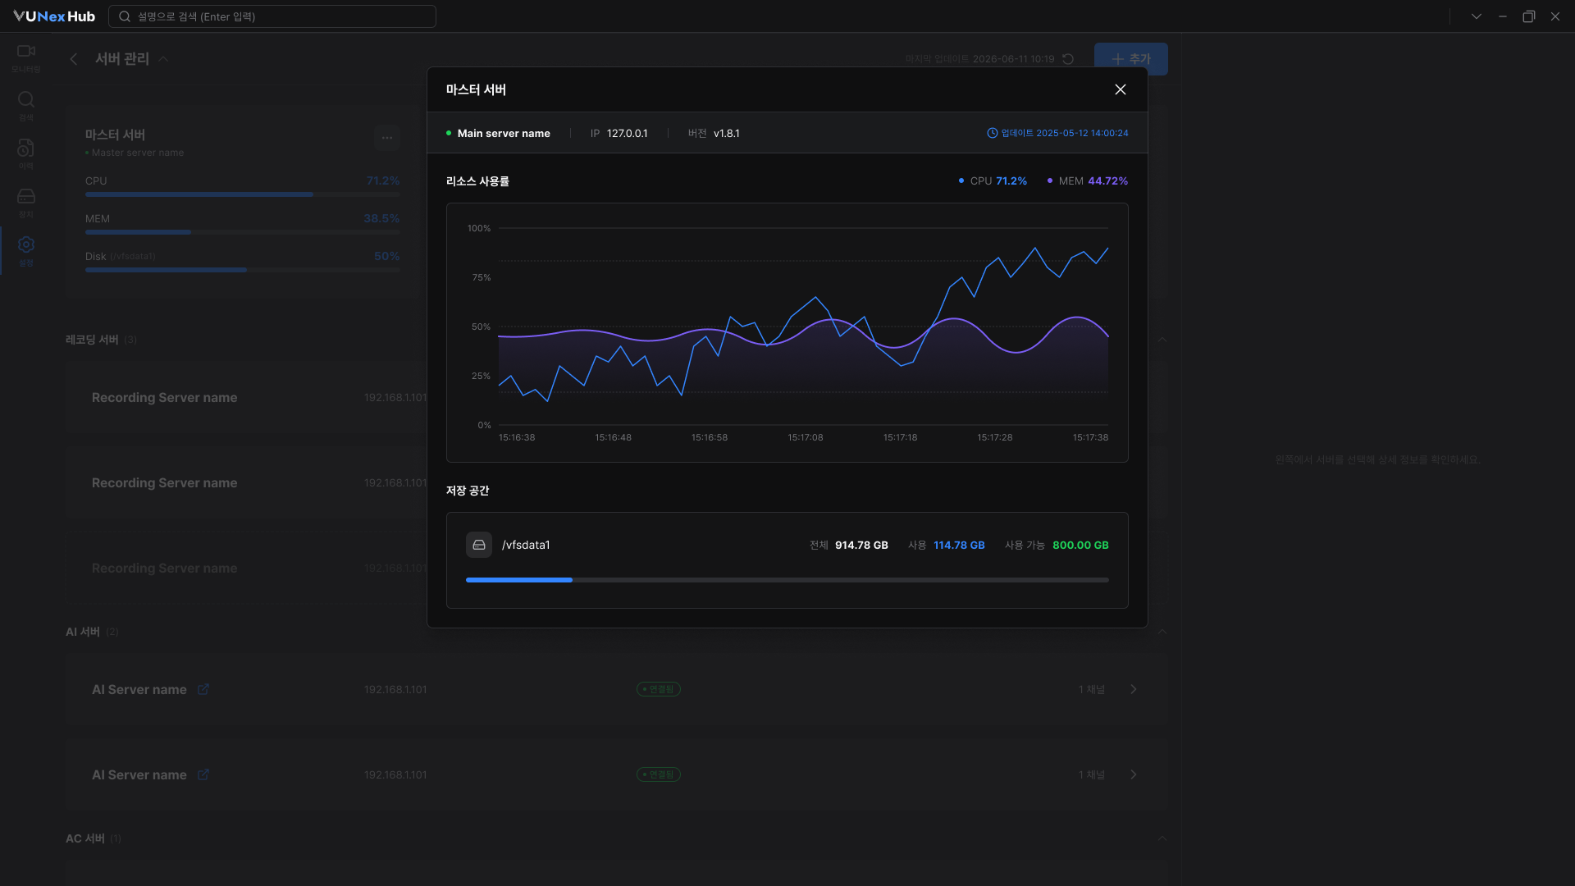
Task: Click the version value v1.8.1
Action: coord(727,133)
